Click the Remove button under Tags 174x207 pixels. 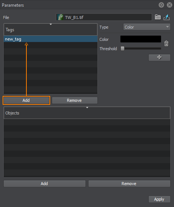75,100
